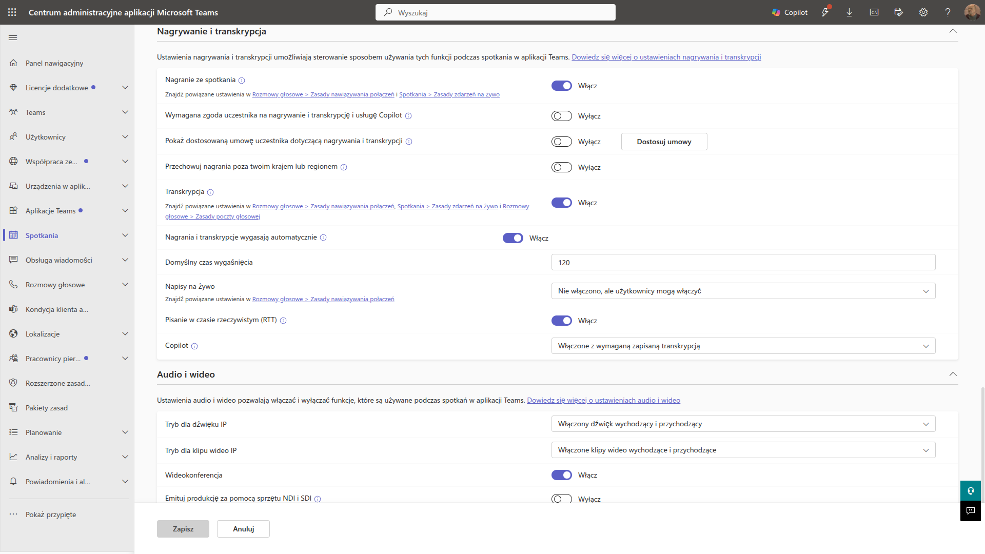Image resolution: width=985 pixels, height=554 pixels.
Task: Open Analizy i raporty in navigation
Action: tap(68, 457)
